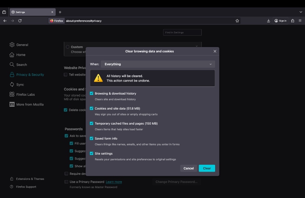Click the Clear button
Image resolution: width=305 pixels, height=198 pixels.
207,168
